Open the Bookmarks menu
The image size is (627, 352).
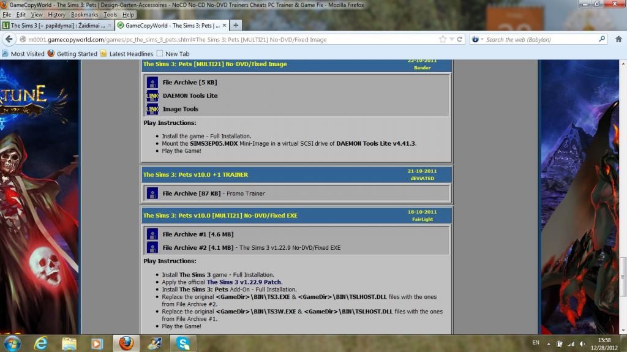pos(84,15)
